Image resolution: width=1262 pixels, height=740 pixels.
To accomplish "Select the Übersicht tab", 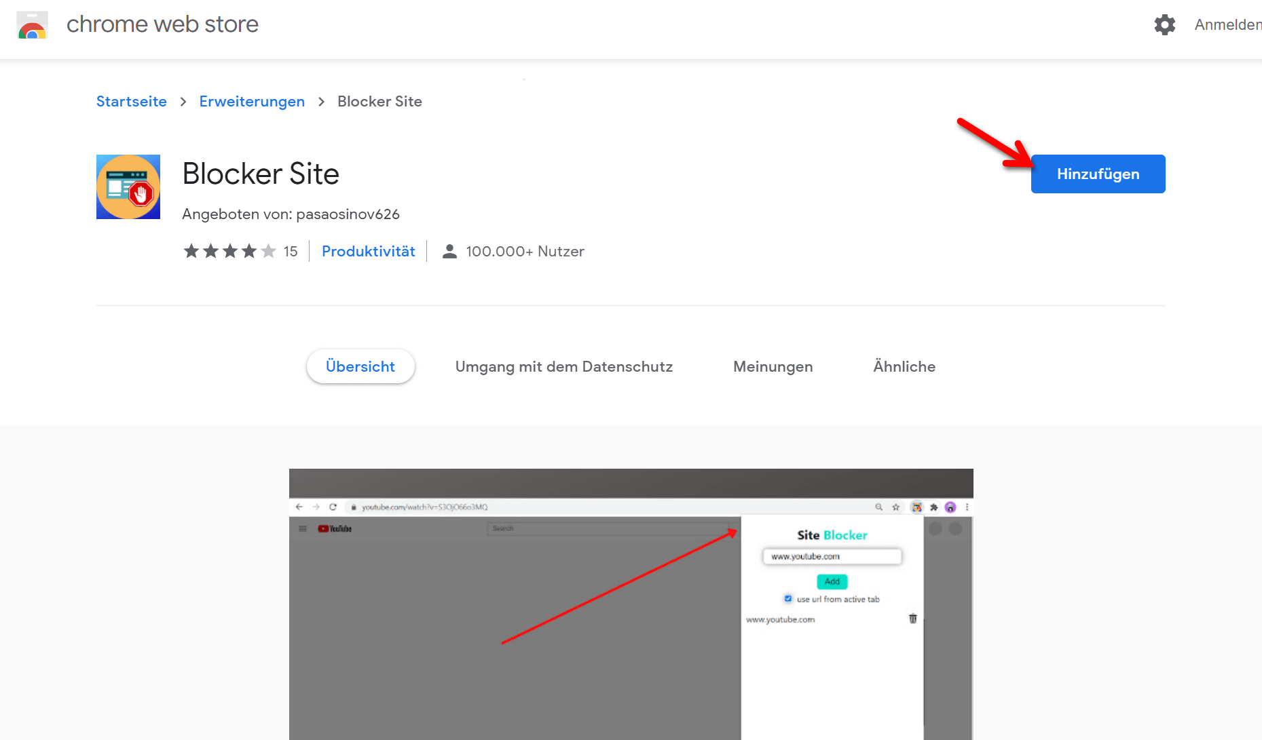I will pos(360,367).
